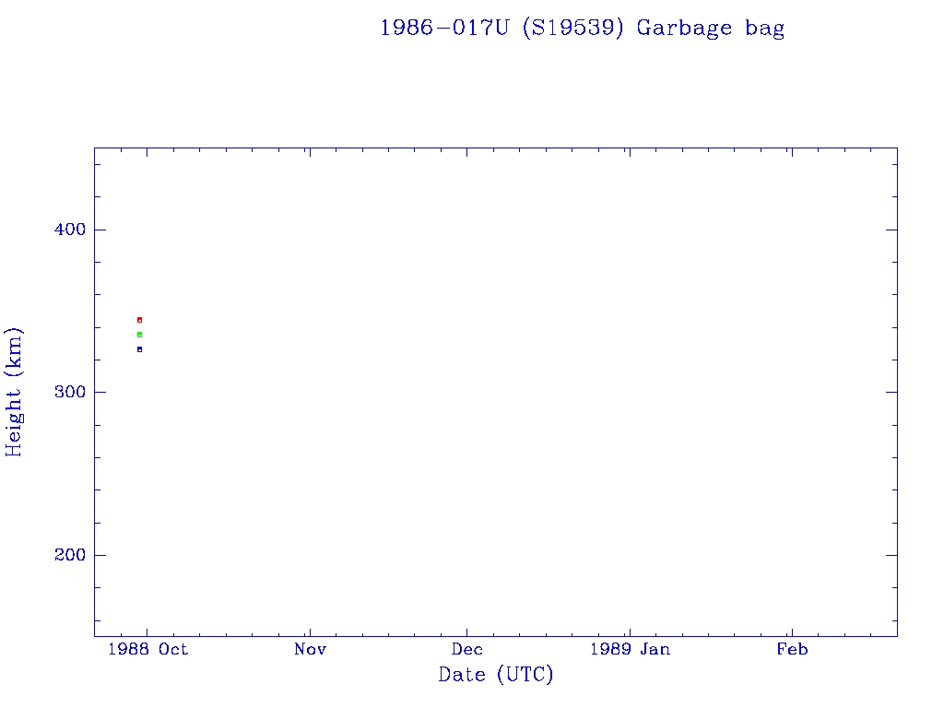Click the green data point marker
944x708 pixels.
139,335
